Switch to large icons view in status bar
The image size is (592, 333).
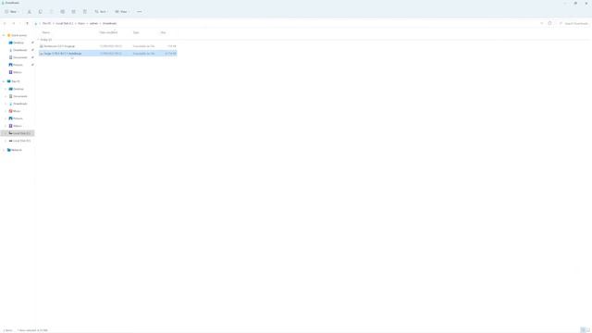[x=588, y=330]
